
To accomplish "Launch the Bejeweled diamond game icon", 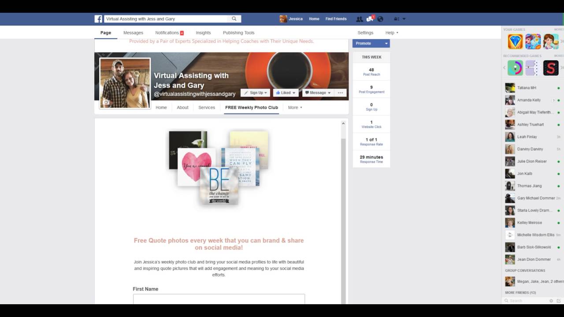I will 515,42.
